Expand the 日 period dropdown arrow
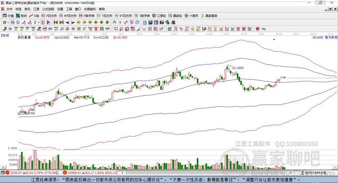This screenshot has height=183, width=338. (x=8, y=22)
